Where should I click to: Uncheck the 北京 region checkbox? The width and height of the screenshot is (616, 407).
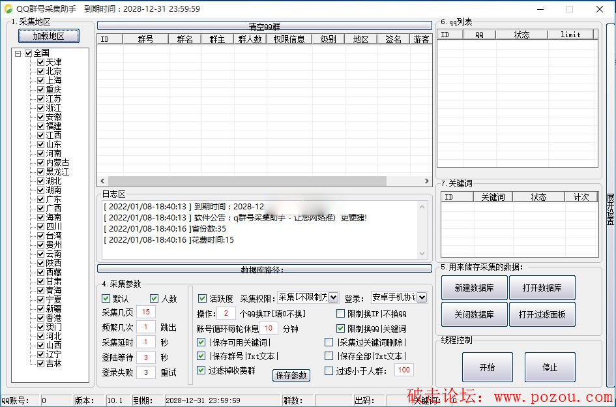pos(40,71)
